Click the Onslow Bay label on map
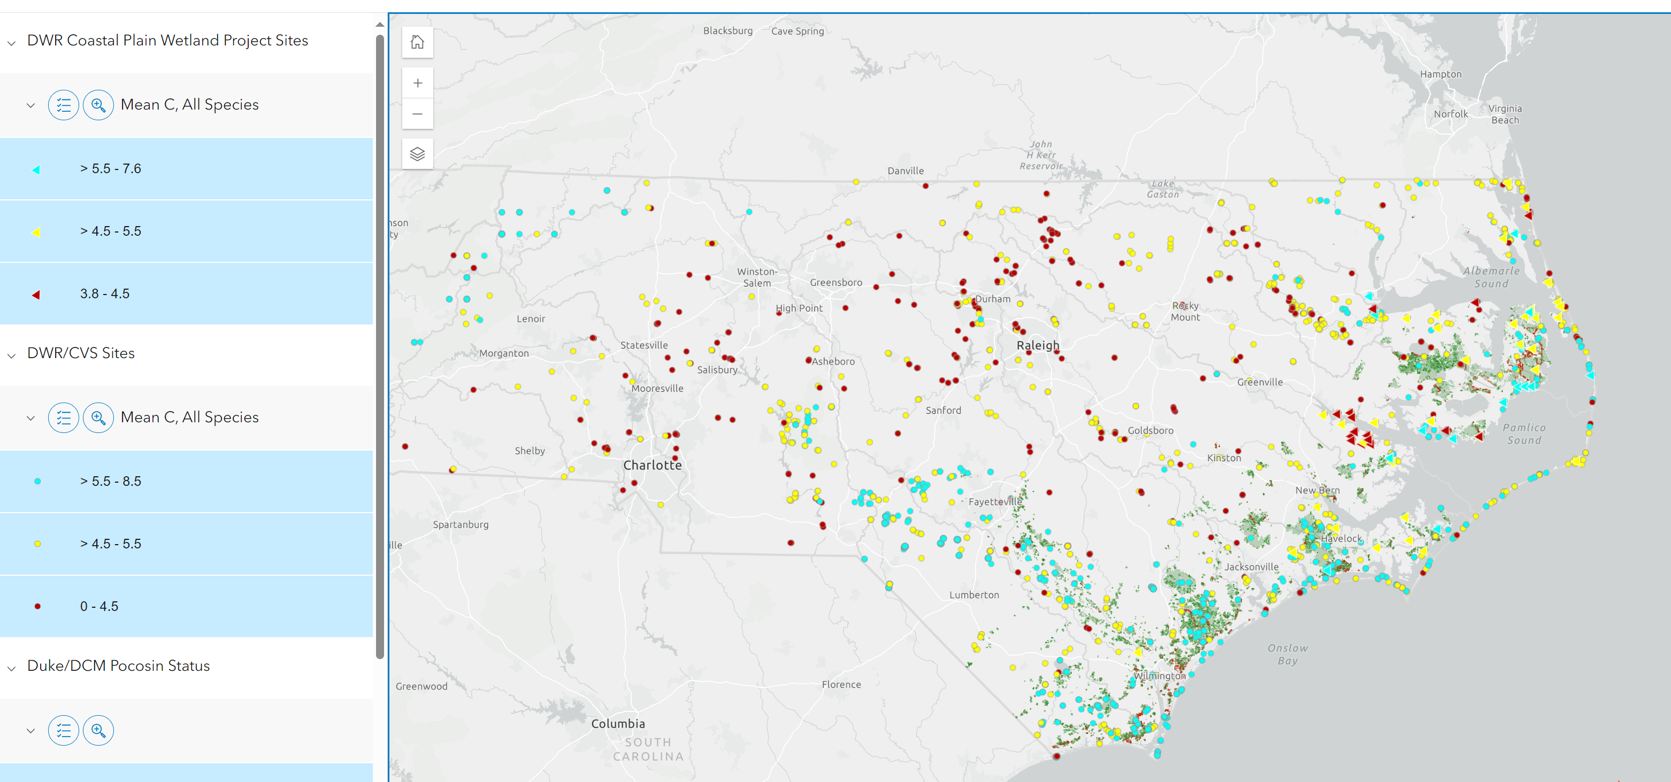The image size is (1671, 782). tap(1287, 654)
